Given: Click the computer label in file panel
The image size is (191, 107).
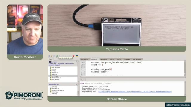Looking at the screenshot, I should (54, 62).
